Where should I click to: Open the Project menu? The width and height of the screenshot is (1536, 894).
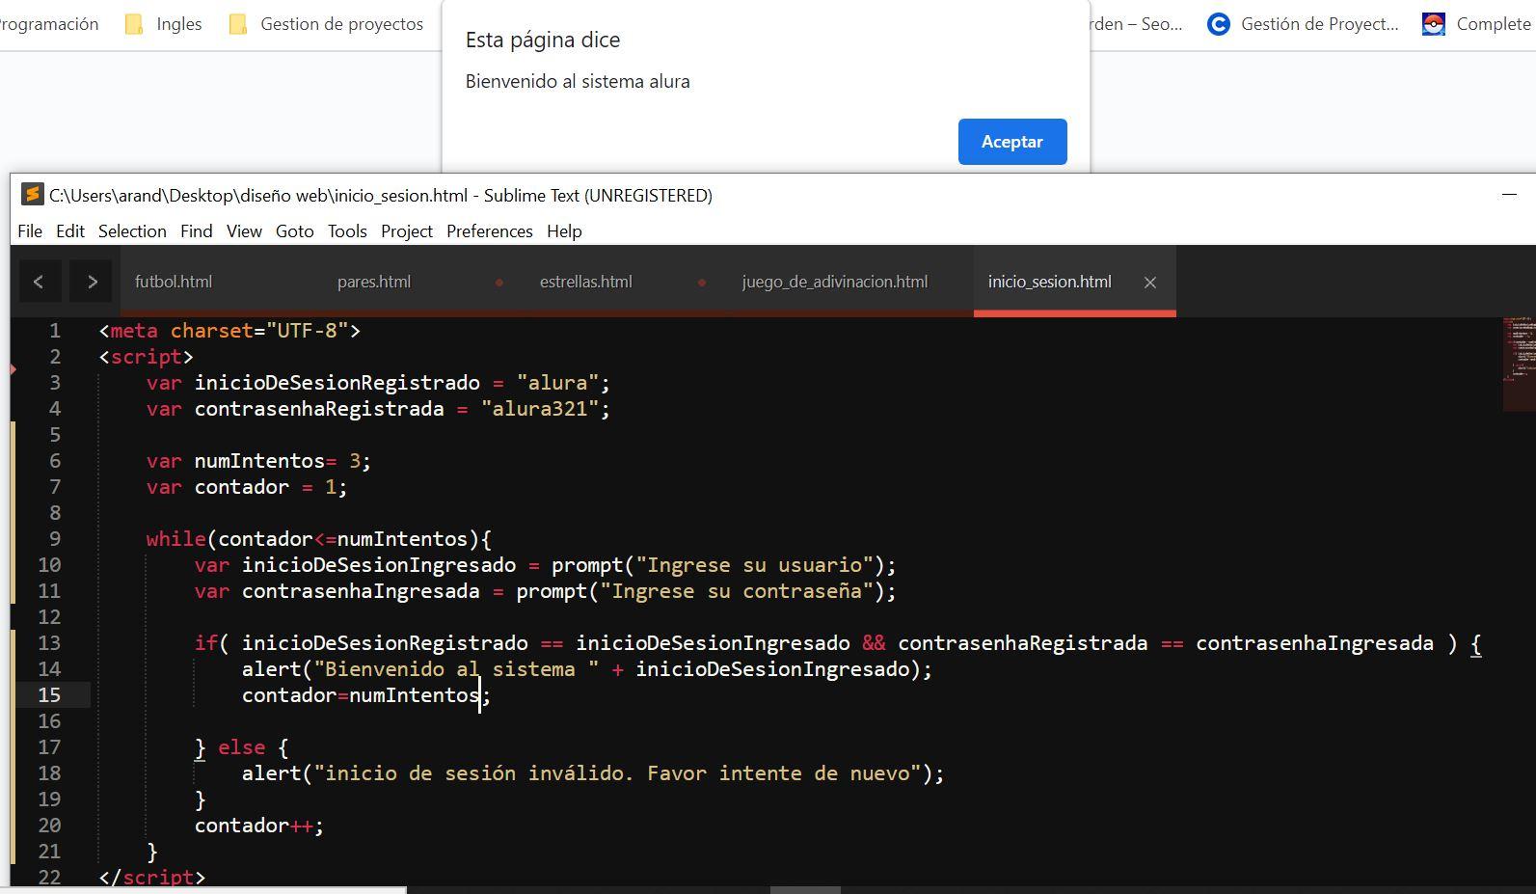coord(407,231)
